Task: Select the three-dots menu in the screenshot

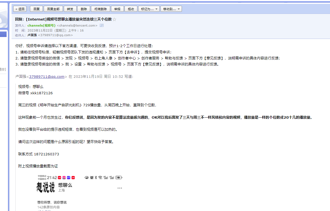Action: pyautogui.click(x=120, y=188)
